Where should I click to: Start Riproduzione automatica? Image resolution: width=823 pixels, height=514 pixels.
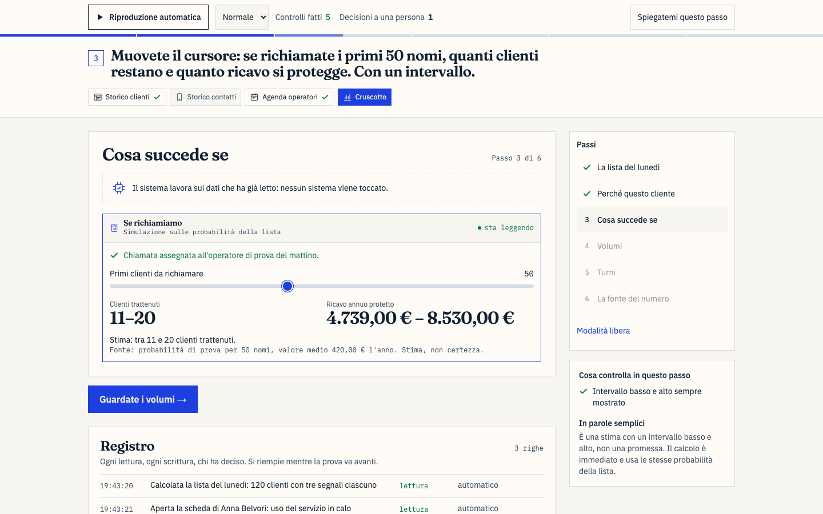point(148,17)
